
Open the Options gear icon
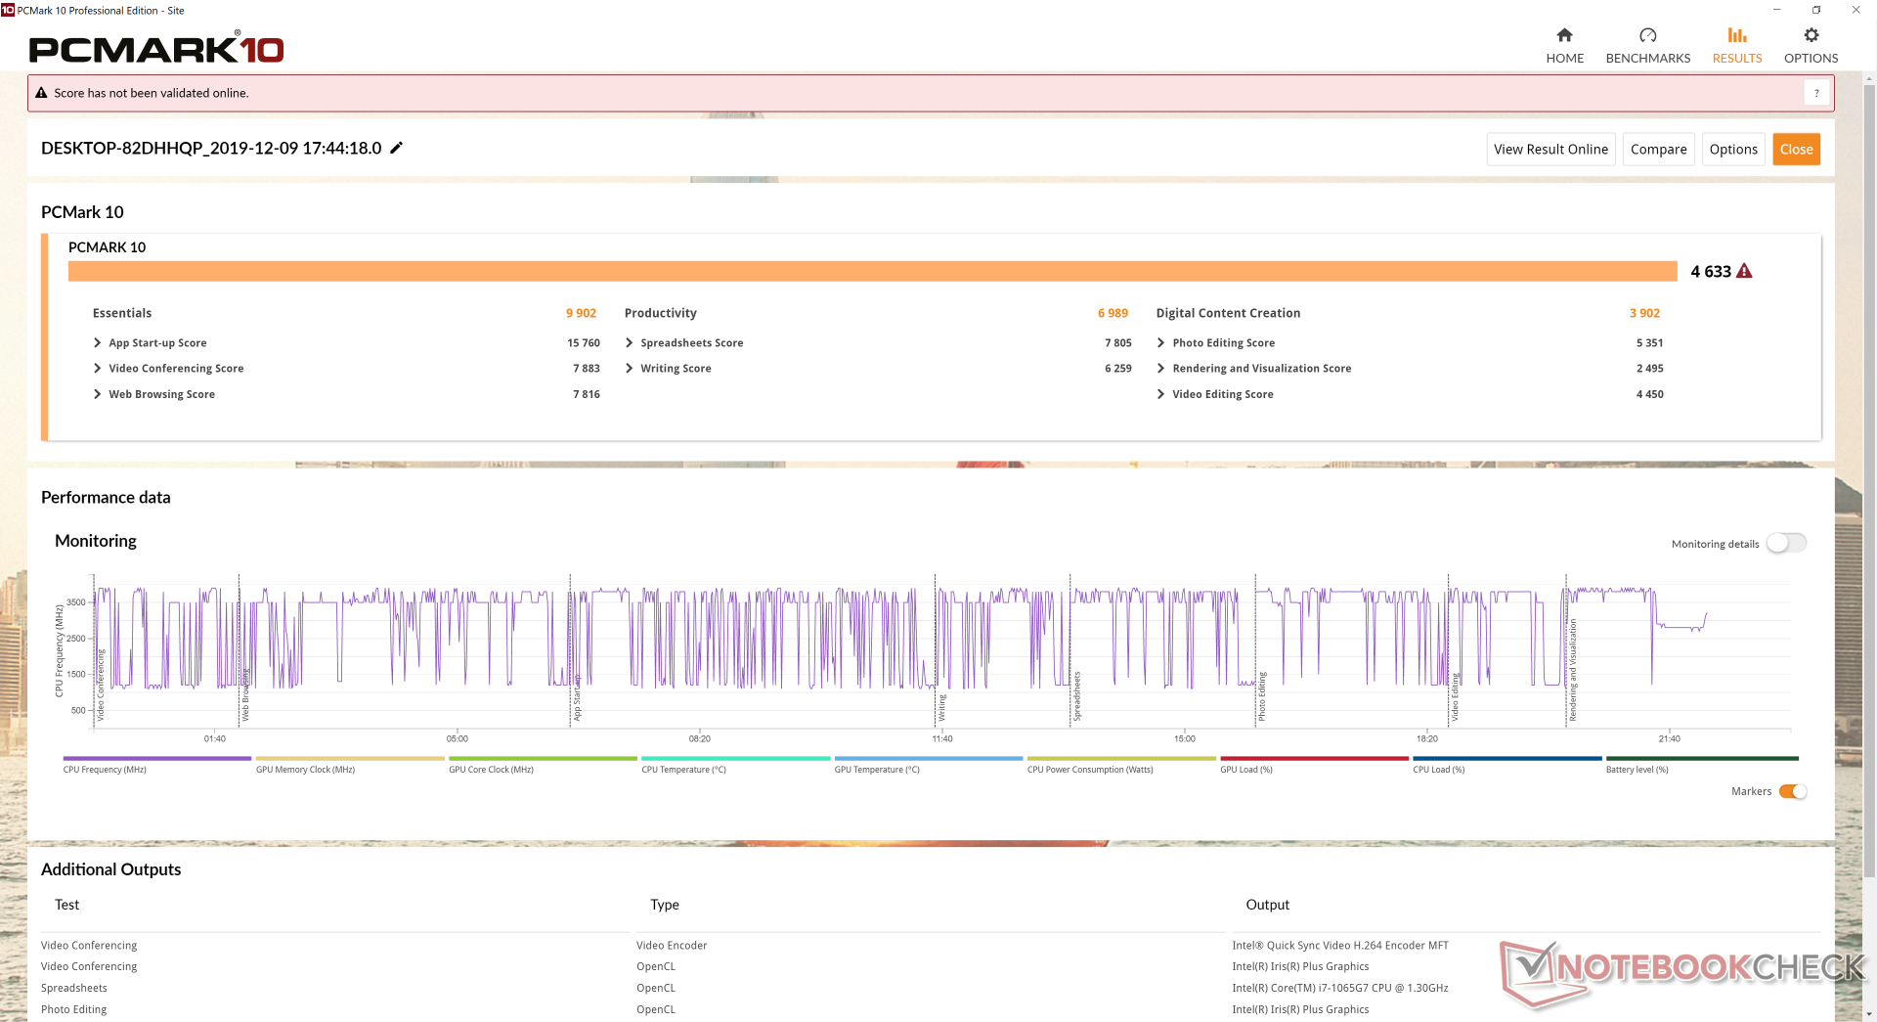click(1811, 35)
